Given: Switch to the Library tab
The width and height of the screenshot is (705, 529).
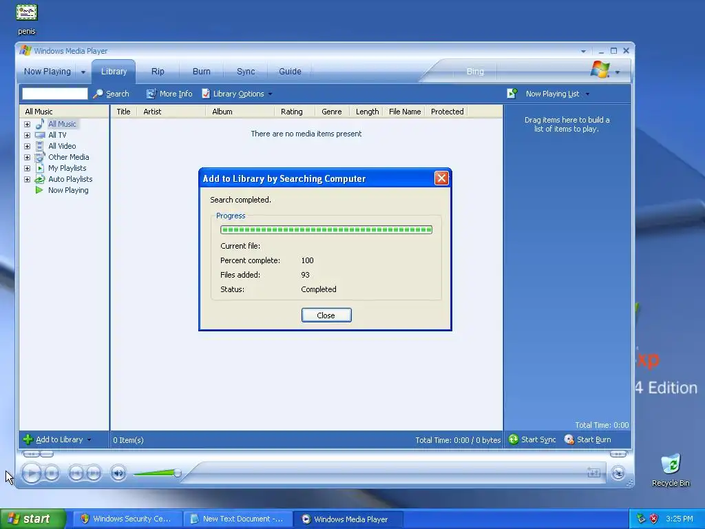Looking at the screenshot, I should (114, 72).
